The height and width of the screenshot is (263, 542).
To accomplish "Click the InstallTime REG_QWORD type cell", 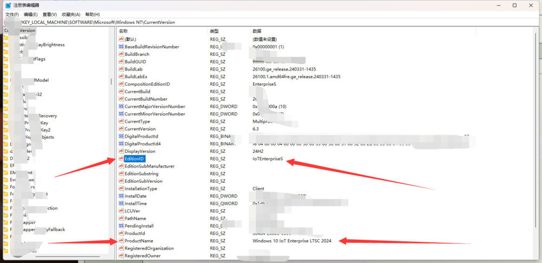I will [224, 203].
